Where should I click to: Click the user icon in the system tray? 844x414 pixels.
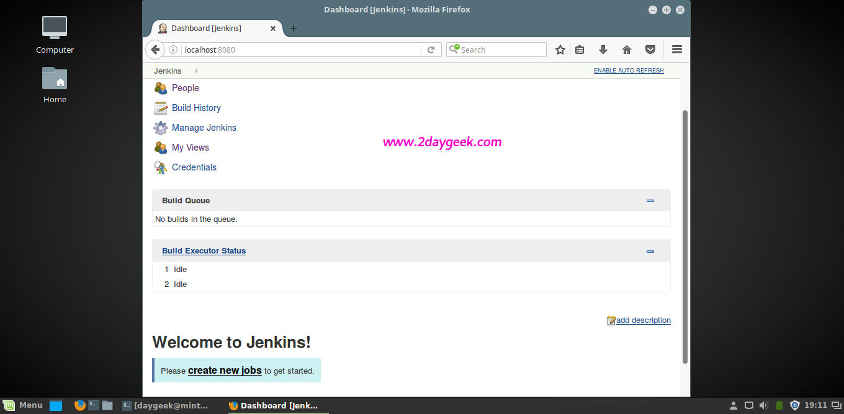pyautogui.click(x=734, y=405)
